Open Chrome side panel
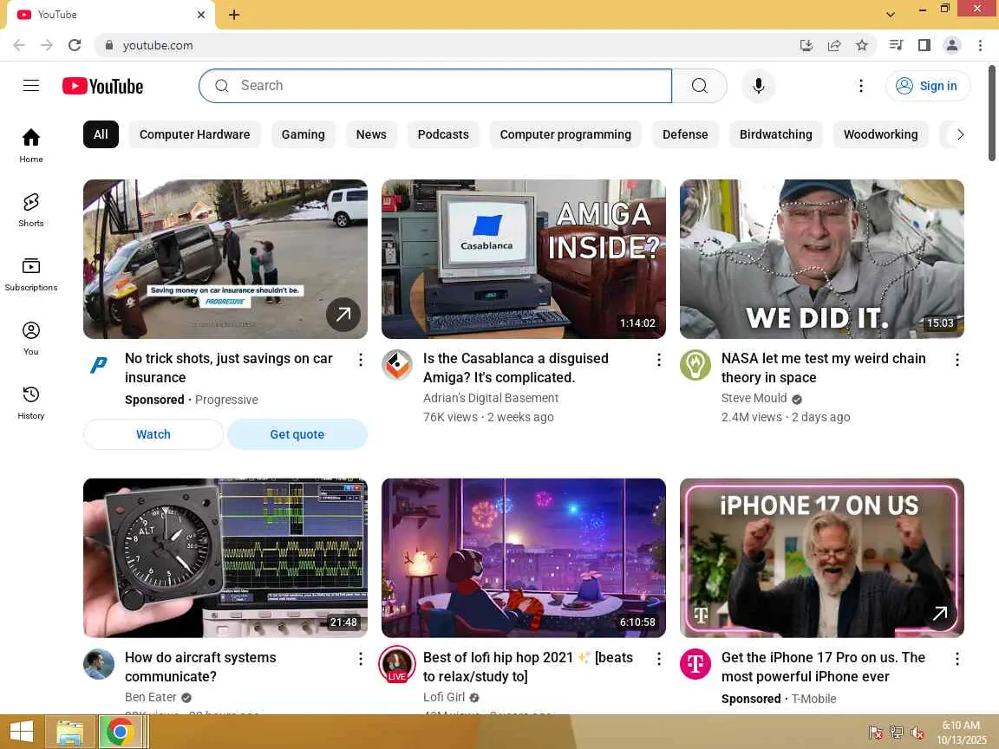 (924, 45)
